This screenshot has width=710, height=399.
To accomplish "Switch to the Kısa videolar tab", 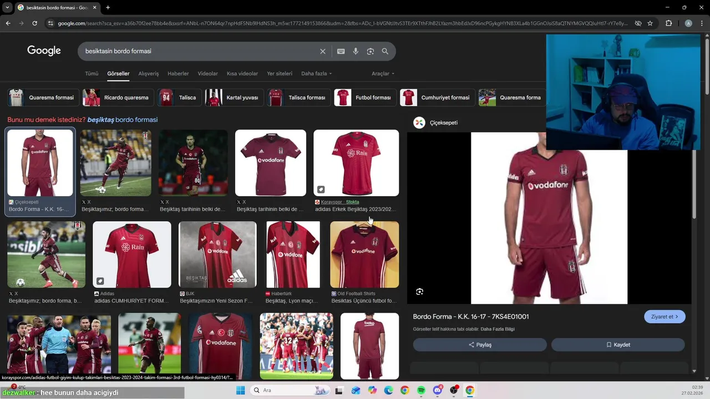I will [242, 74].
